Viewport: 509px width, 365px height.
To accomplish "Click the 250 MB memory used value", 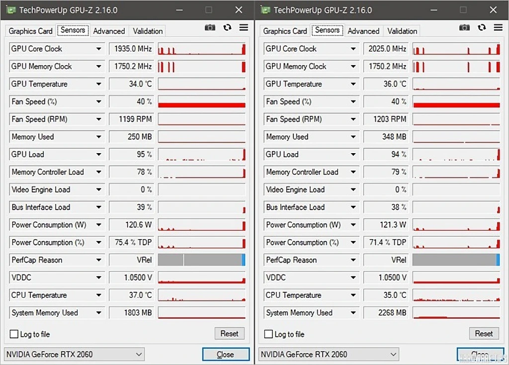I will pos(131,137).
